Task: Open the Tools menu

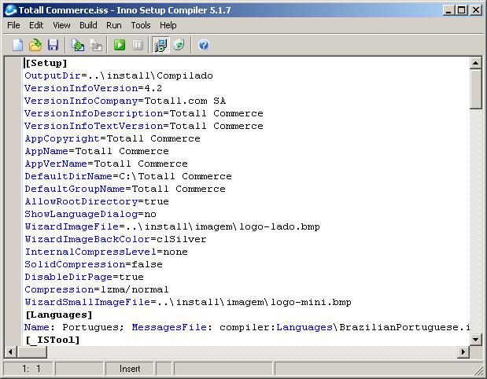Action: pos(141,25)
